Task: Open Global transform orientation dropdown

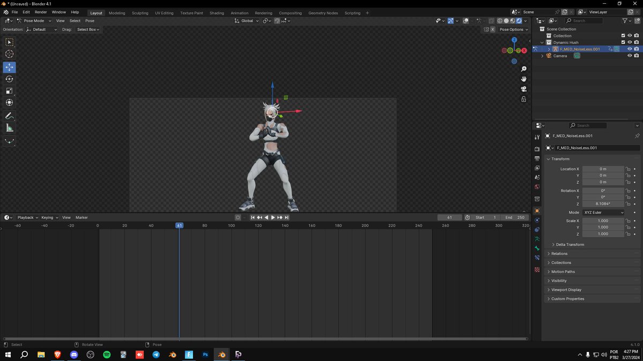Action: (246, 20)
